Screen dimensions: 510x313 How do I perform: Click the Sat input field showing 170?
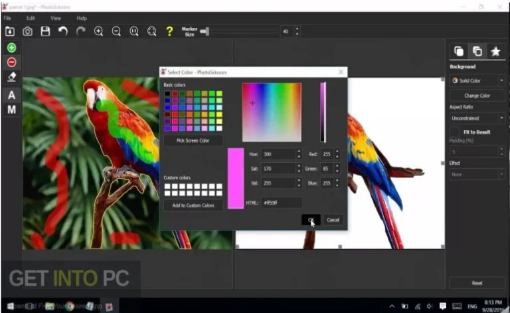[x=278, y=169]
